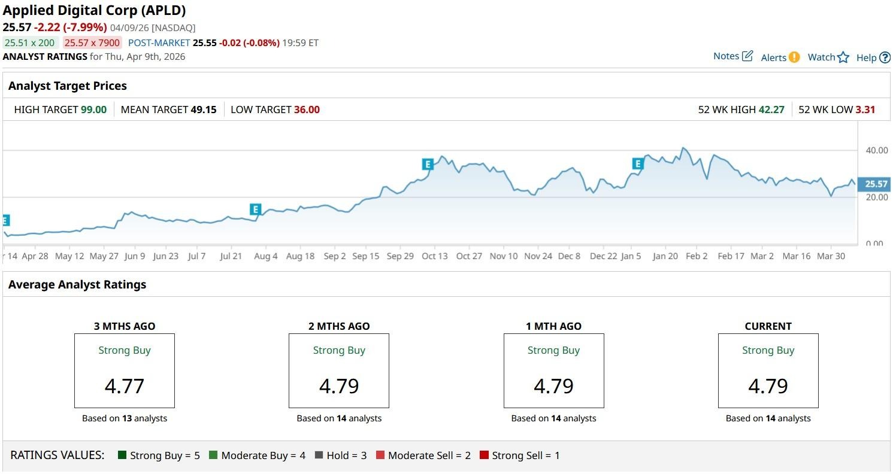Click the Strong Buy dark green swatch
This screenshot has height=474, width=893.
click(122, 455)
